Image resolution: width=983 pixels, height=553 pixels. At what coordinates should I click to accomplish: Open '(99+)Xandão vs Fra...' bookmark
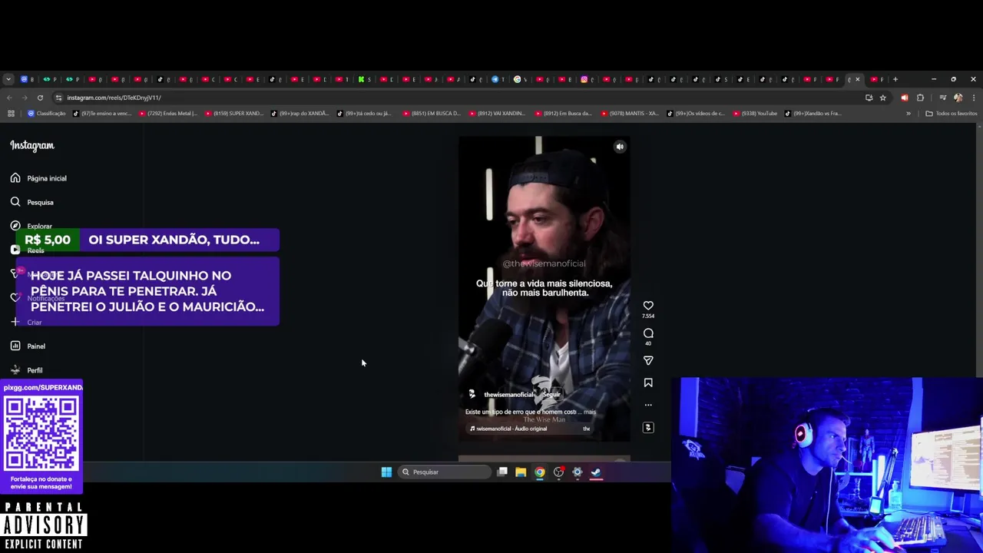[x=814, y=114]
